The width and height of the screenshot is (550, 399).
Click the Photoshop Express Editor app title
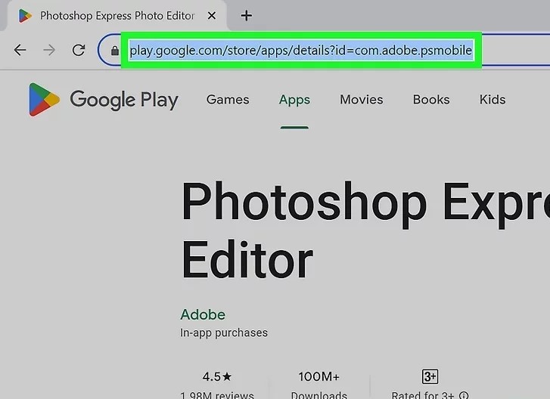[x=365, y=231]
